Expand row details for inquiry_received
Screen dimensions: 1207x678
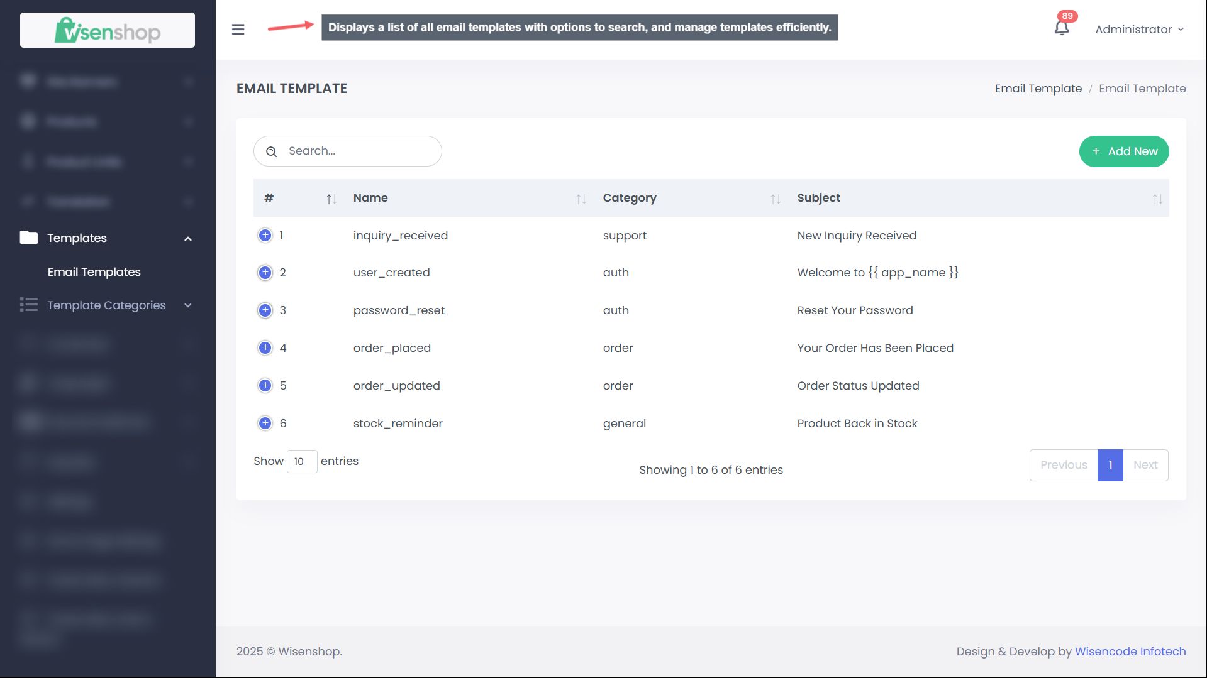tap(265, 235)
